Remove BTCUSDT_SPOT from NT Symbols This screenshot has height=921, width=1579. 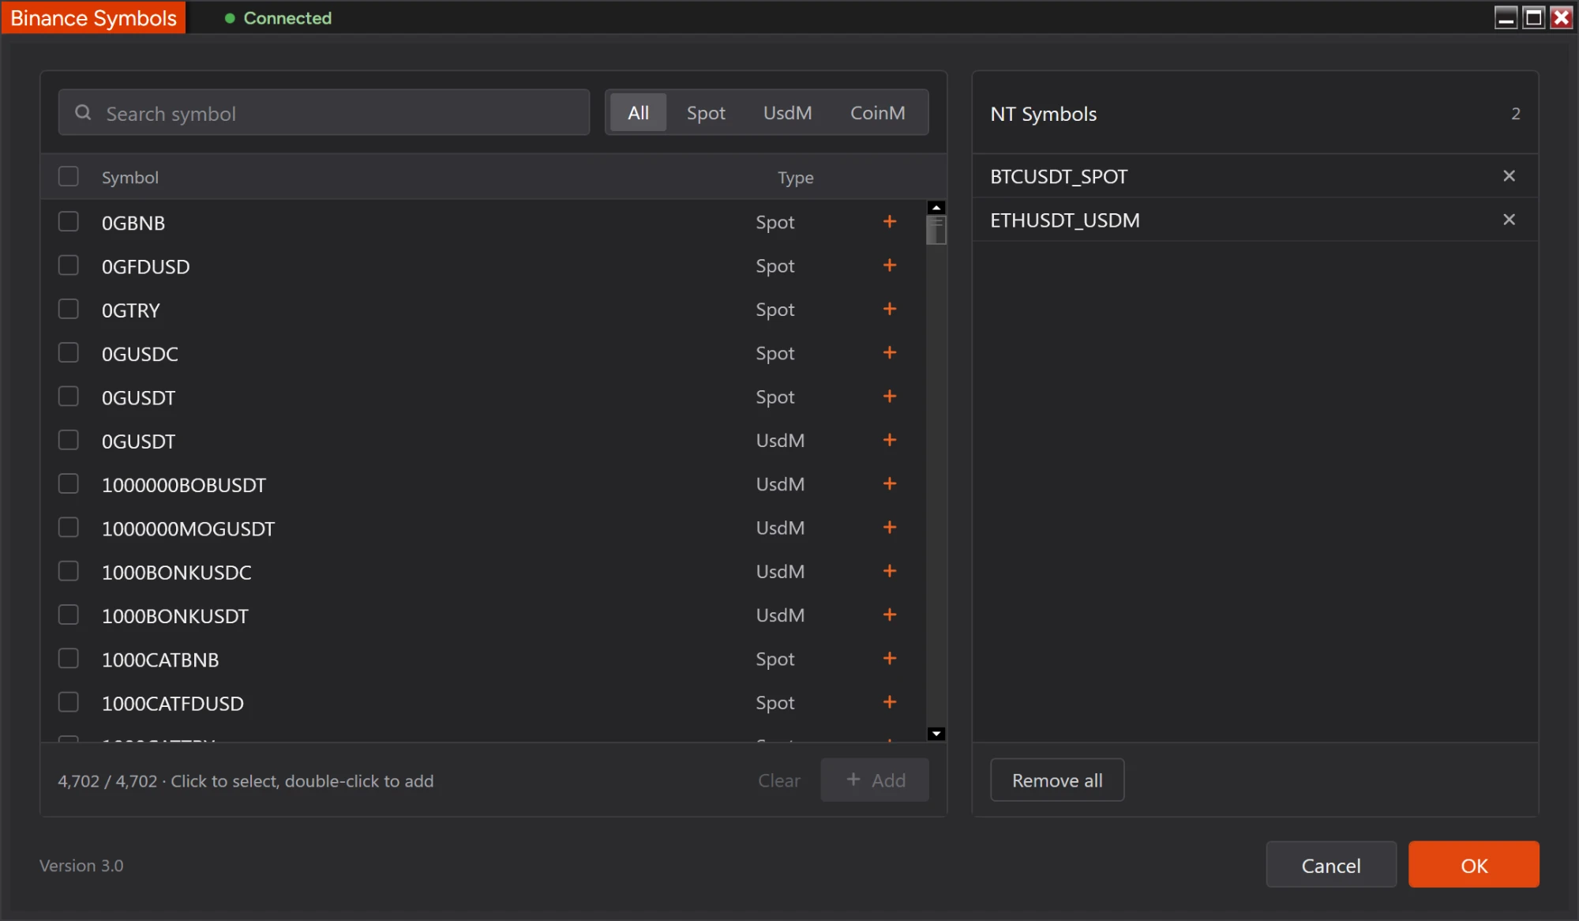pyautogui.click(x=1509, y=176)
